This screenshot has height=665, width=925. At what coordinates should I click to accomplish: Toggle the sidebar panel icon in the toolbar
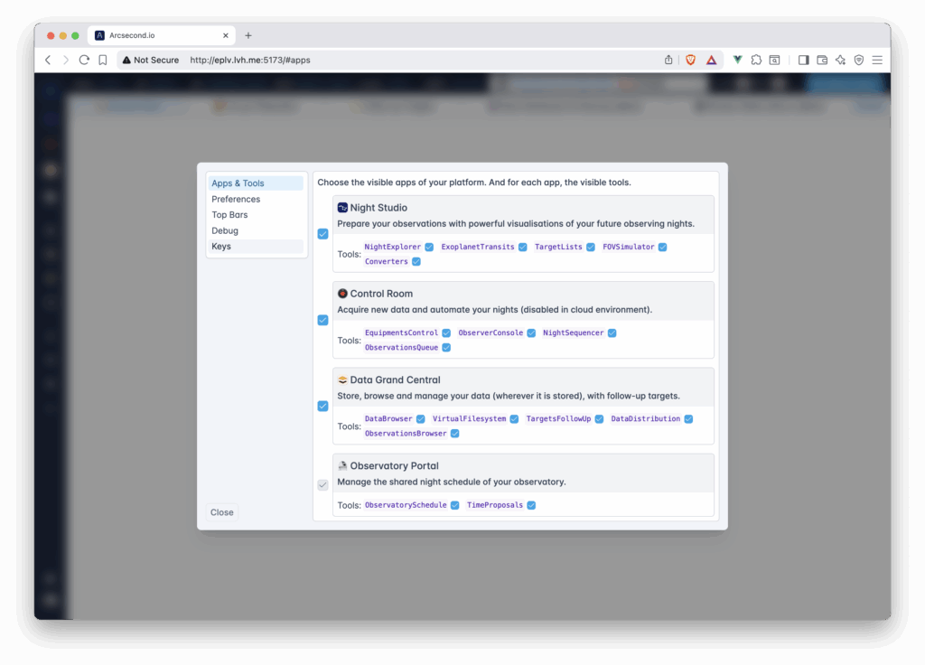[804, 60]
